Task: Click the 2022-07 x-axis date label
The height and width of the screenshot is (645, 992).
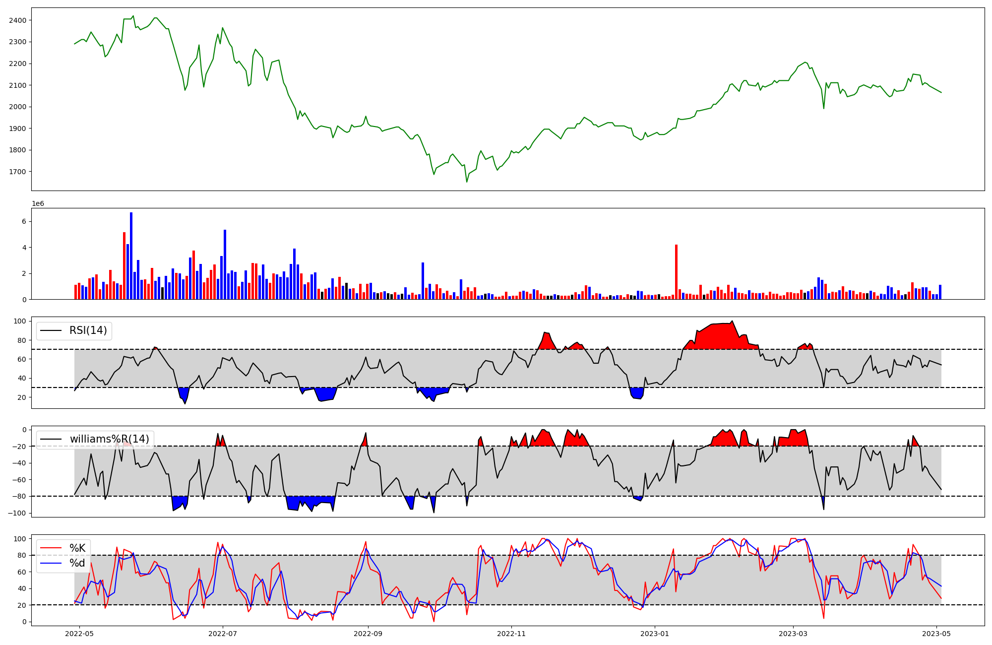Action: pos(223,634)
